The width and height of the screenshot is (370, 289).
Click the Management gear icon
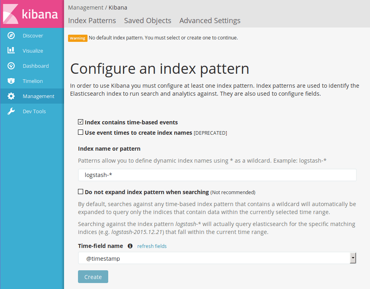(x=11, y=96)
